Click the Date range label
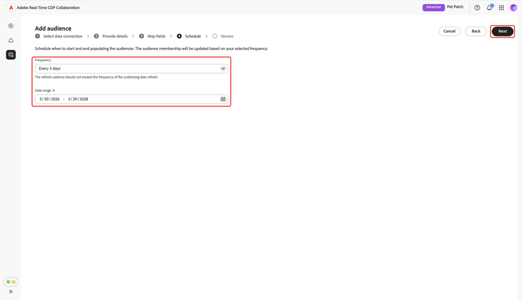522x300 pixels. point(43,90)
